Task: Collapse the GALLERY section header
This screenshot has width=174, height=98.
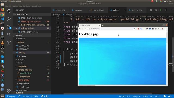Action: point(32,35)
